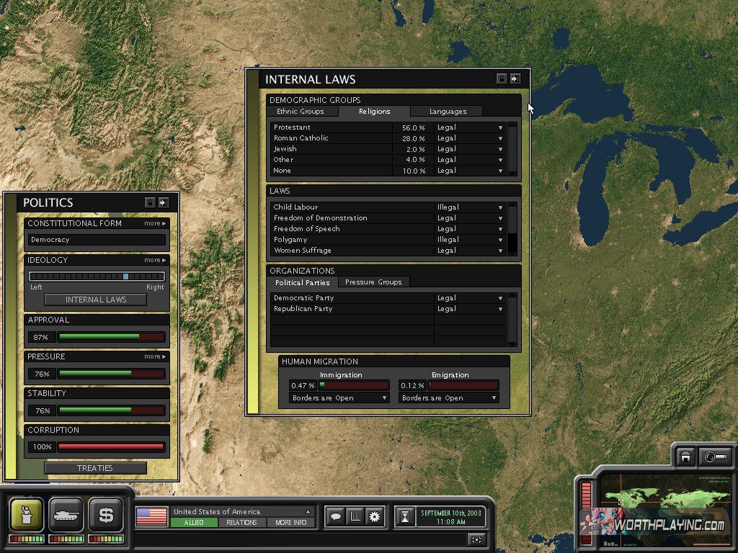This screenshot has height=553, width=738.
Task: Click the speech bubble chat icon
Action: coord(335,516)
